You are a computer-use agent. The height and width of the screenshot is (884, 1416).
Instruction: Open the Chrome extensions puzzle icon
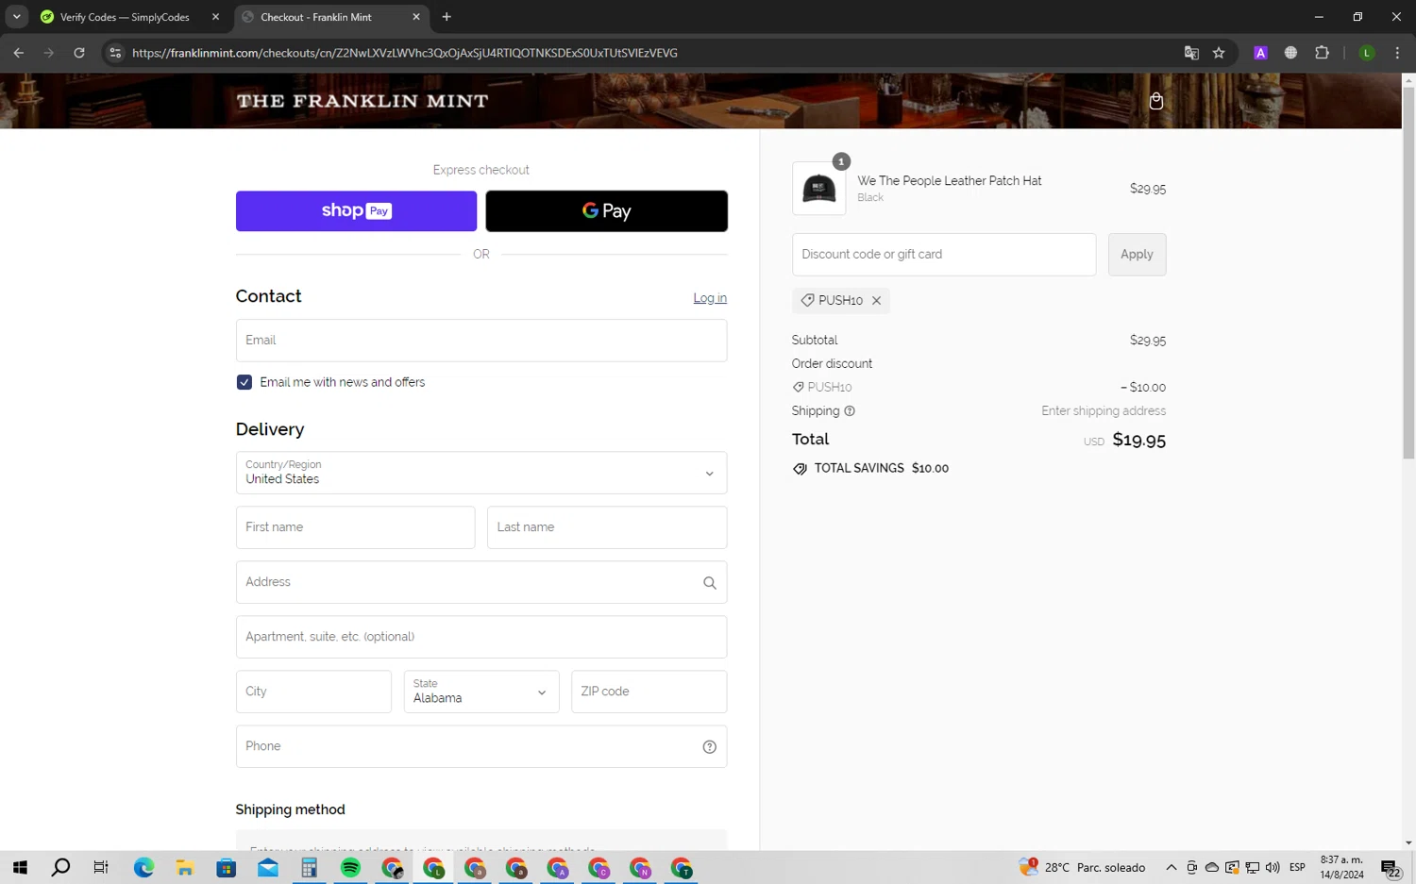[x=1322, y=53]
